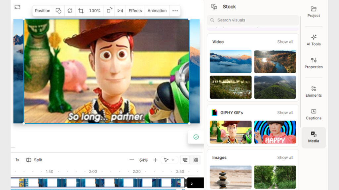The image size is (339, 190).
Task: Click the flip horizontal icon
Action: (120, 11)
